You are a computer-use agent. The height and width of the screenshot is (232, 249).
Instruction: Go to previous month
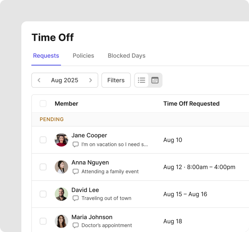(39, 80)
